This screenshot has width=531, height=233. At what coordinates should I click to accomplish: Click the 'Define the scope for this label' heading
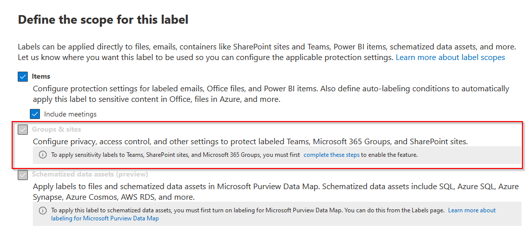pyautogui.click(x=103, y=20)
